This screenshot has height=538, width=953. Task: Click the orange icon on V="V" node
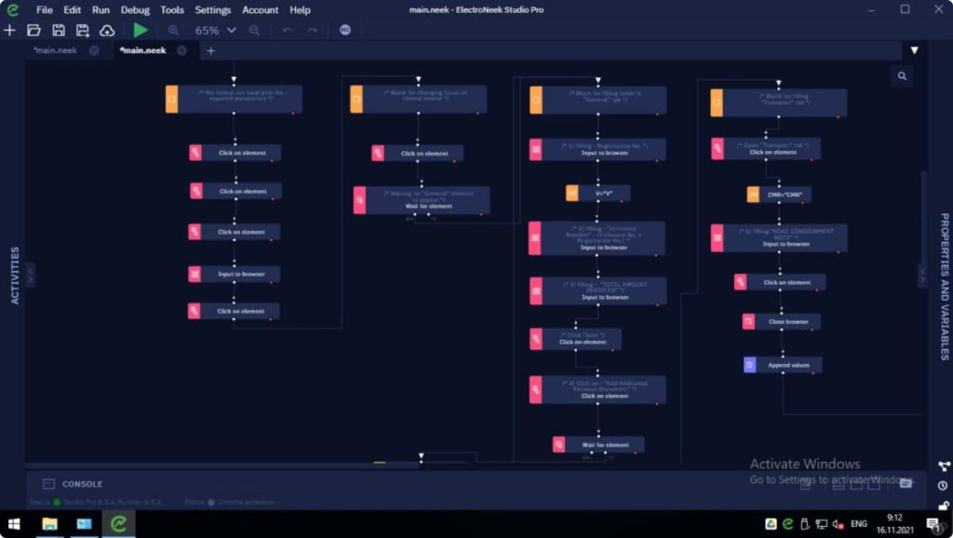572,194
